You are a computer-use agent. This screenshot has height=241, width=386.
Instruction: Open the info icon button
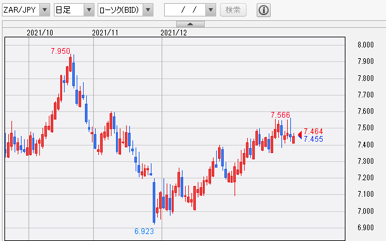[x=264, y=10]
